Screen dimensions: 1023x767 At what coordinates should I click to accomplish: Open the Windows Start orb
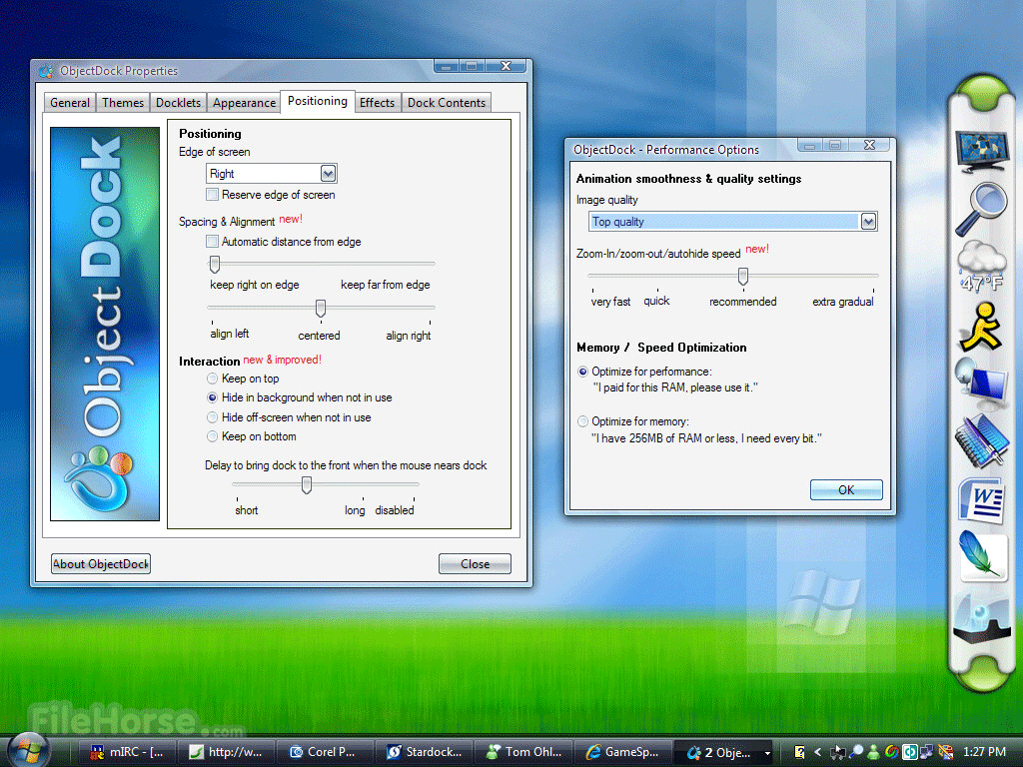(29, 749)
